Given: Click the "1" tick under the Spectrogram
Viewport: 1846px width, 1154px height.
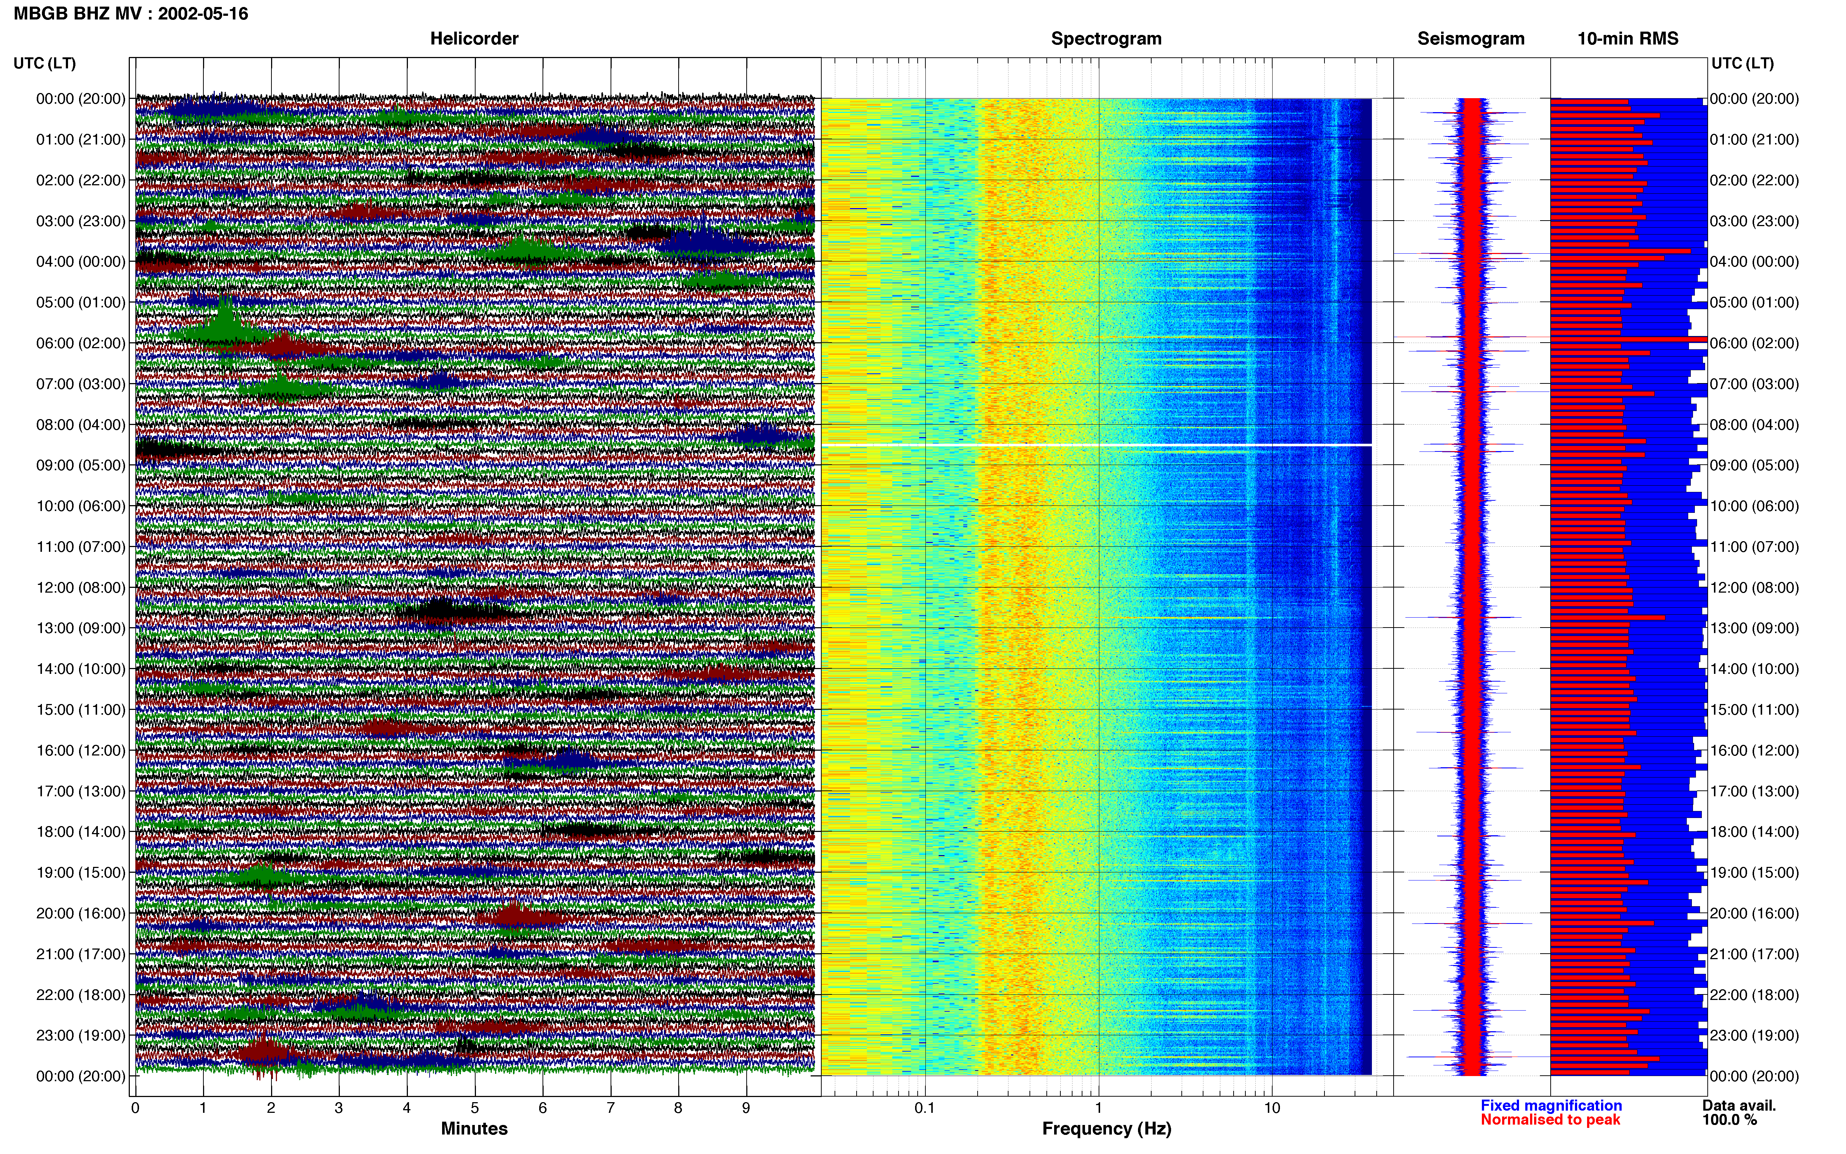Looking at the screenshot, I should click(x=1099, y=1107).
